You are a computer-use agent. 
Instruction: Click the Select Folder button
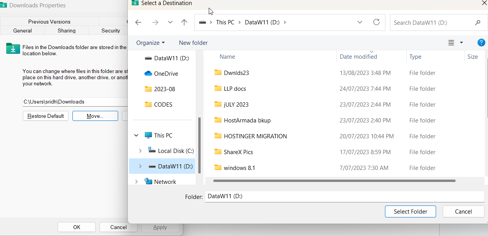point(410,211)
